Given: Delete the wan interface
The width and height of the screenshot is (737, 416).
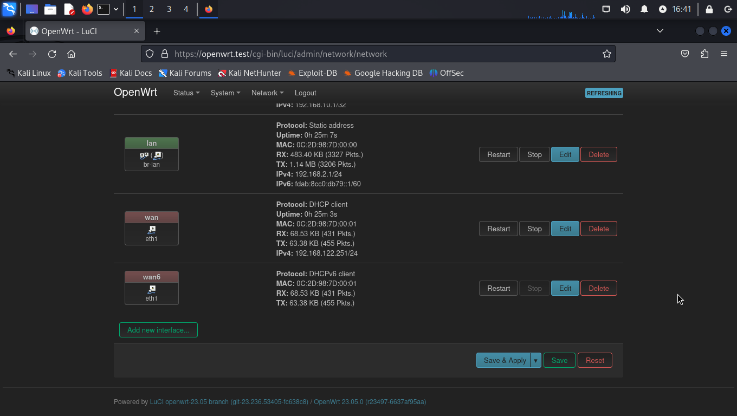Looking at the screenshot, I should tap(599, 229).
